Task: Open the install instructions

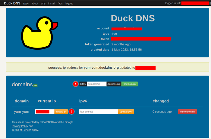Action: (x=52, y=4)
